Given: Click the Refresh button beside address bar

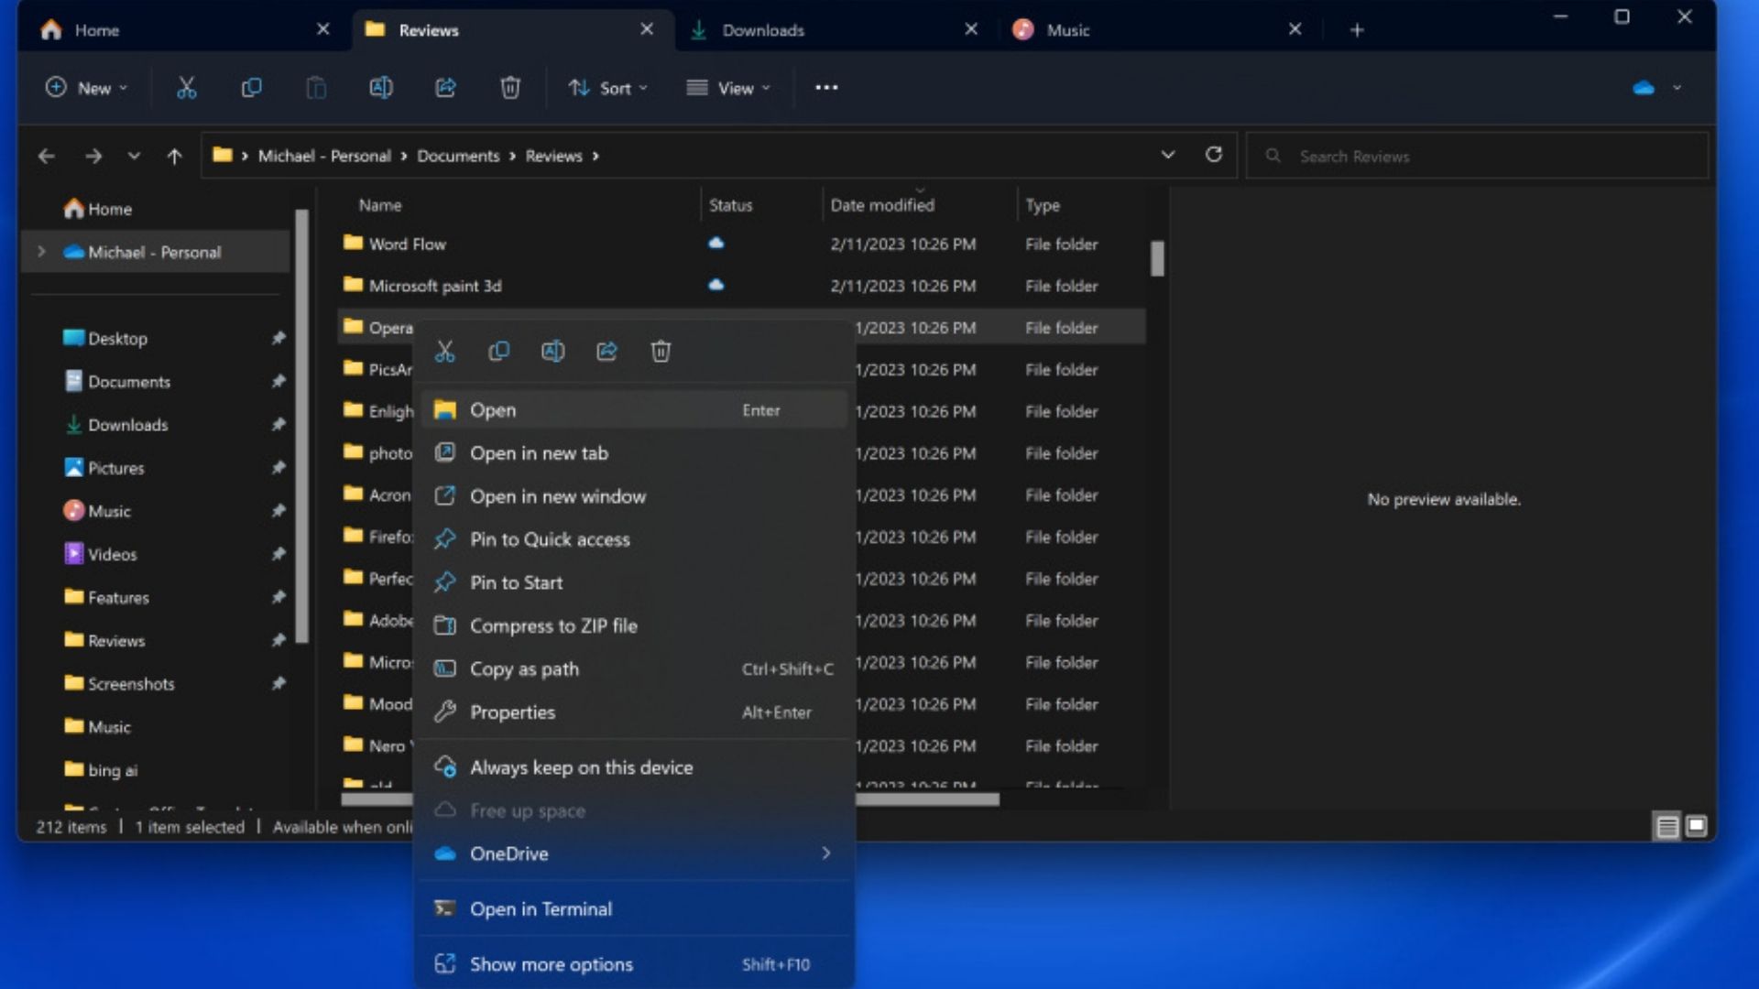Looking at the screenshot, I should coord(1213,155).
